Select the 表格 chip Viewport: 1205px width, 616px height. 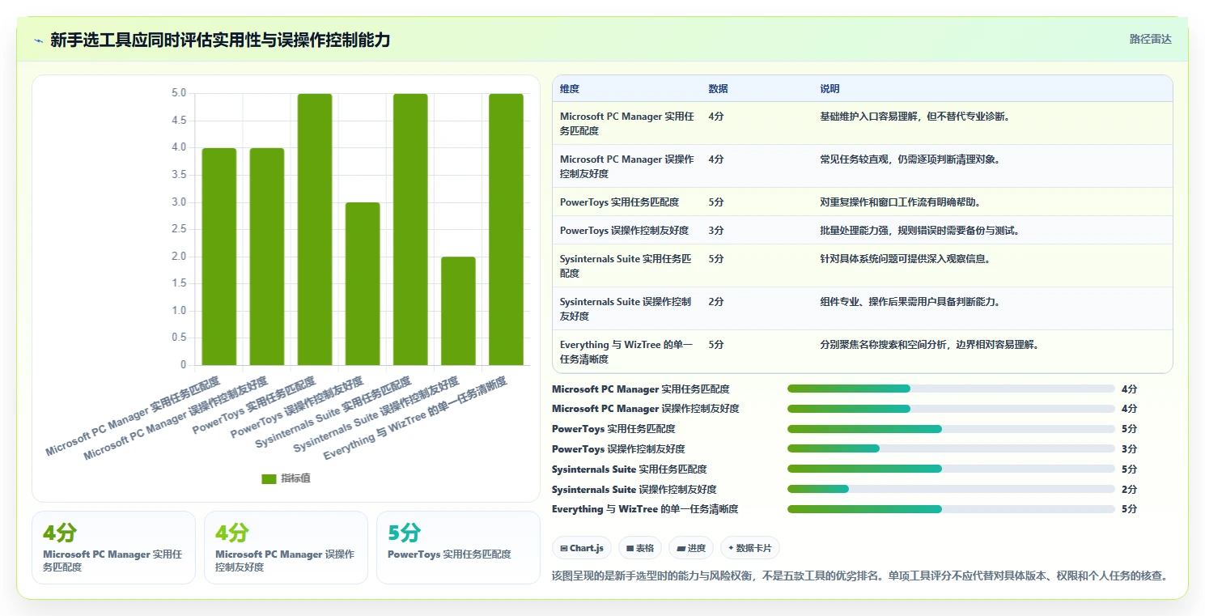point(640,548)
